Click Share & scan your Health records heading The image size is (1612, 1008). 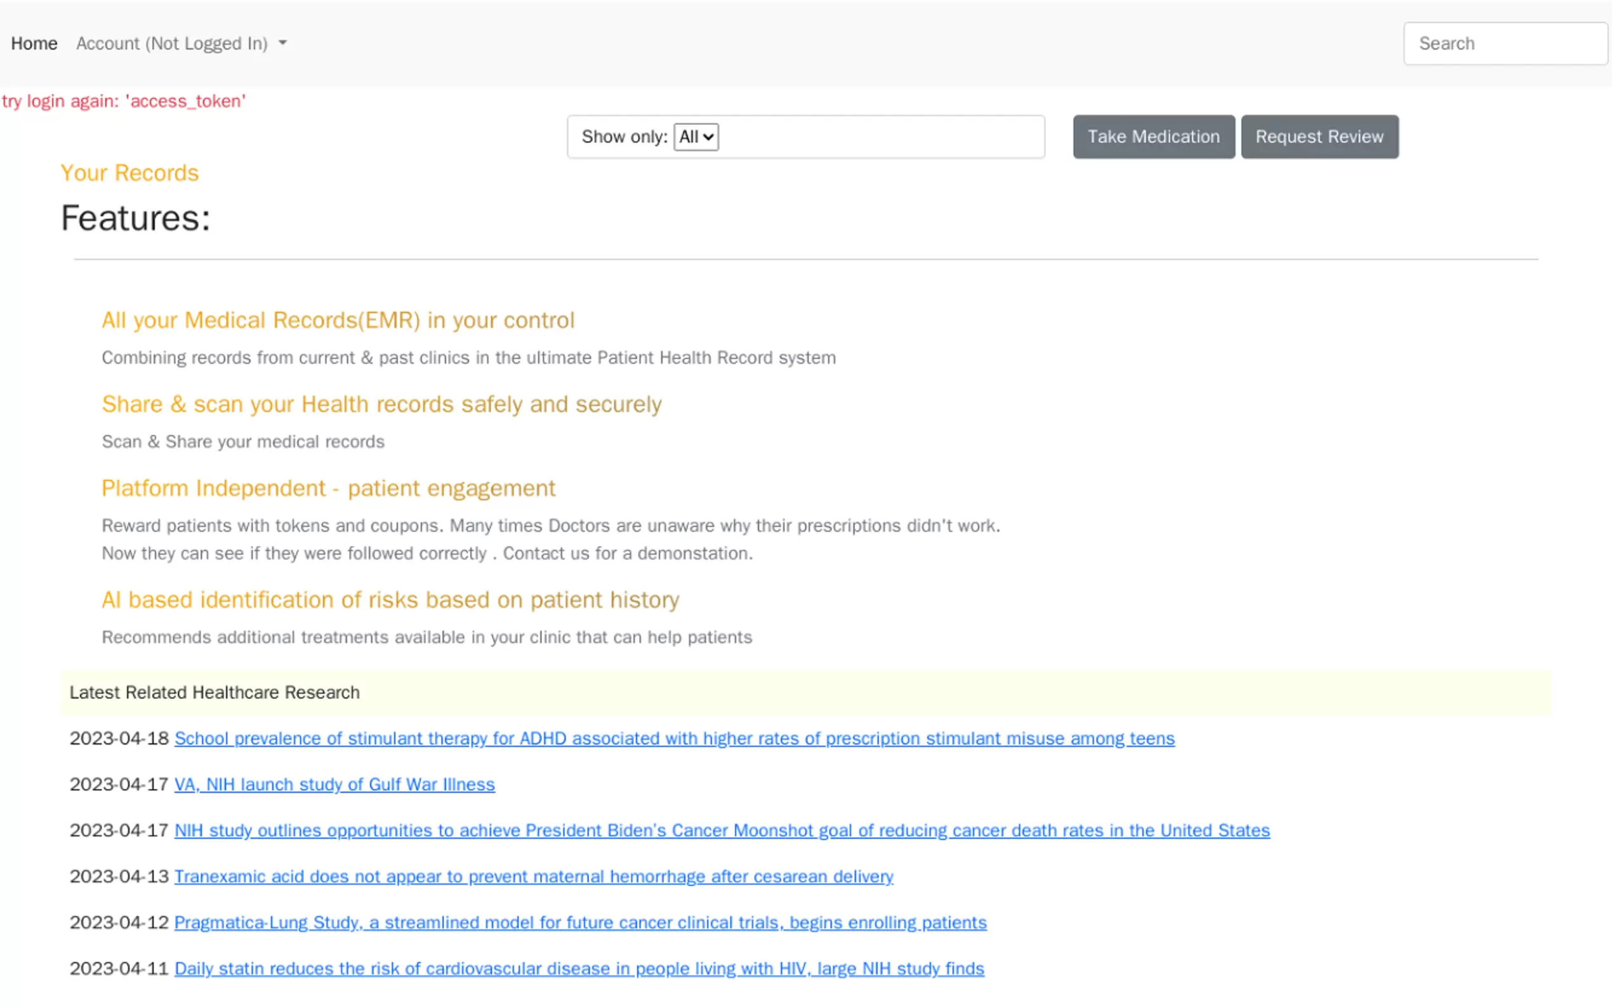(381, 404)
